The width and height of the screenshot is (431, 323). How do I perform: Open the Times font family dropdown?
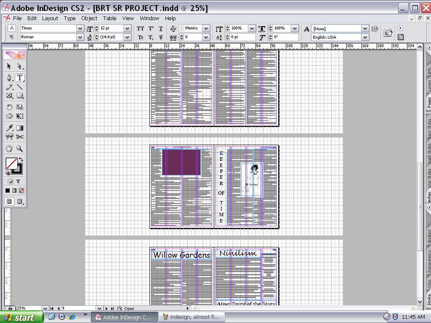(x=79, y=28)
